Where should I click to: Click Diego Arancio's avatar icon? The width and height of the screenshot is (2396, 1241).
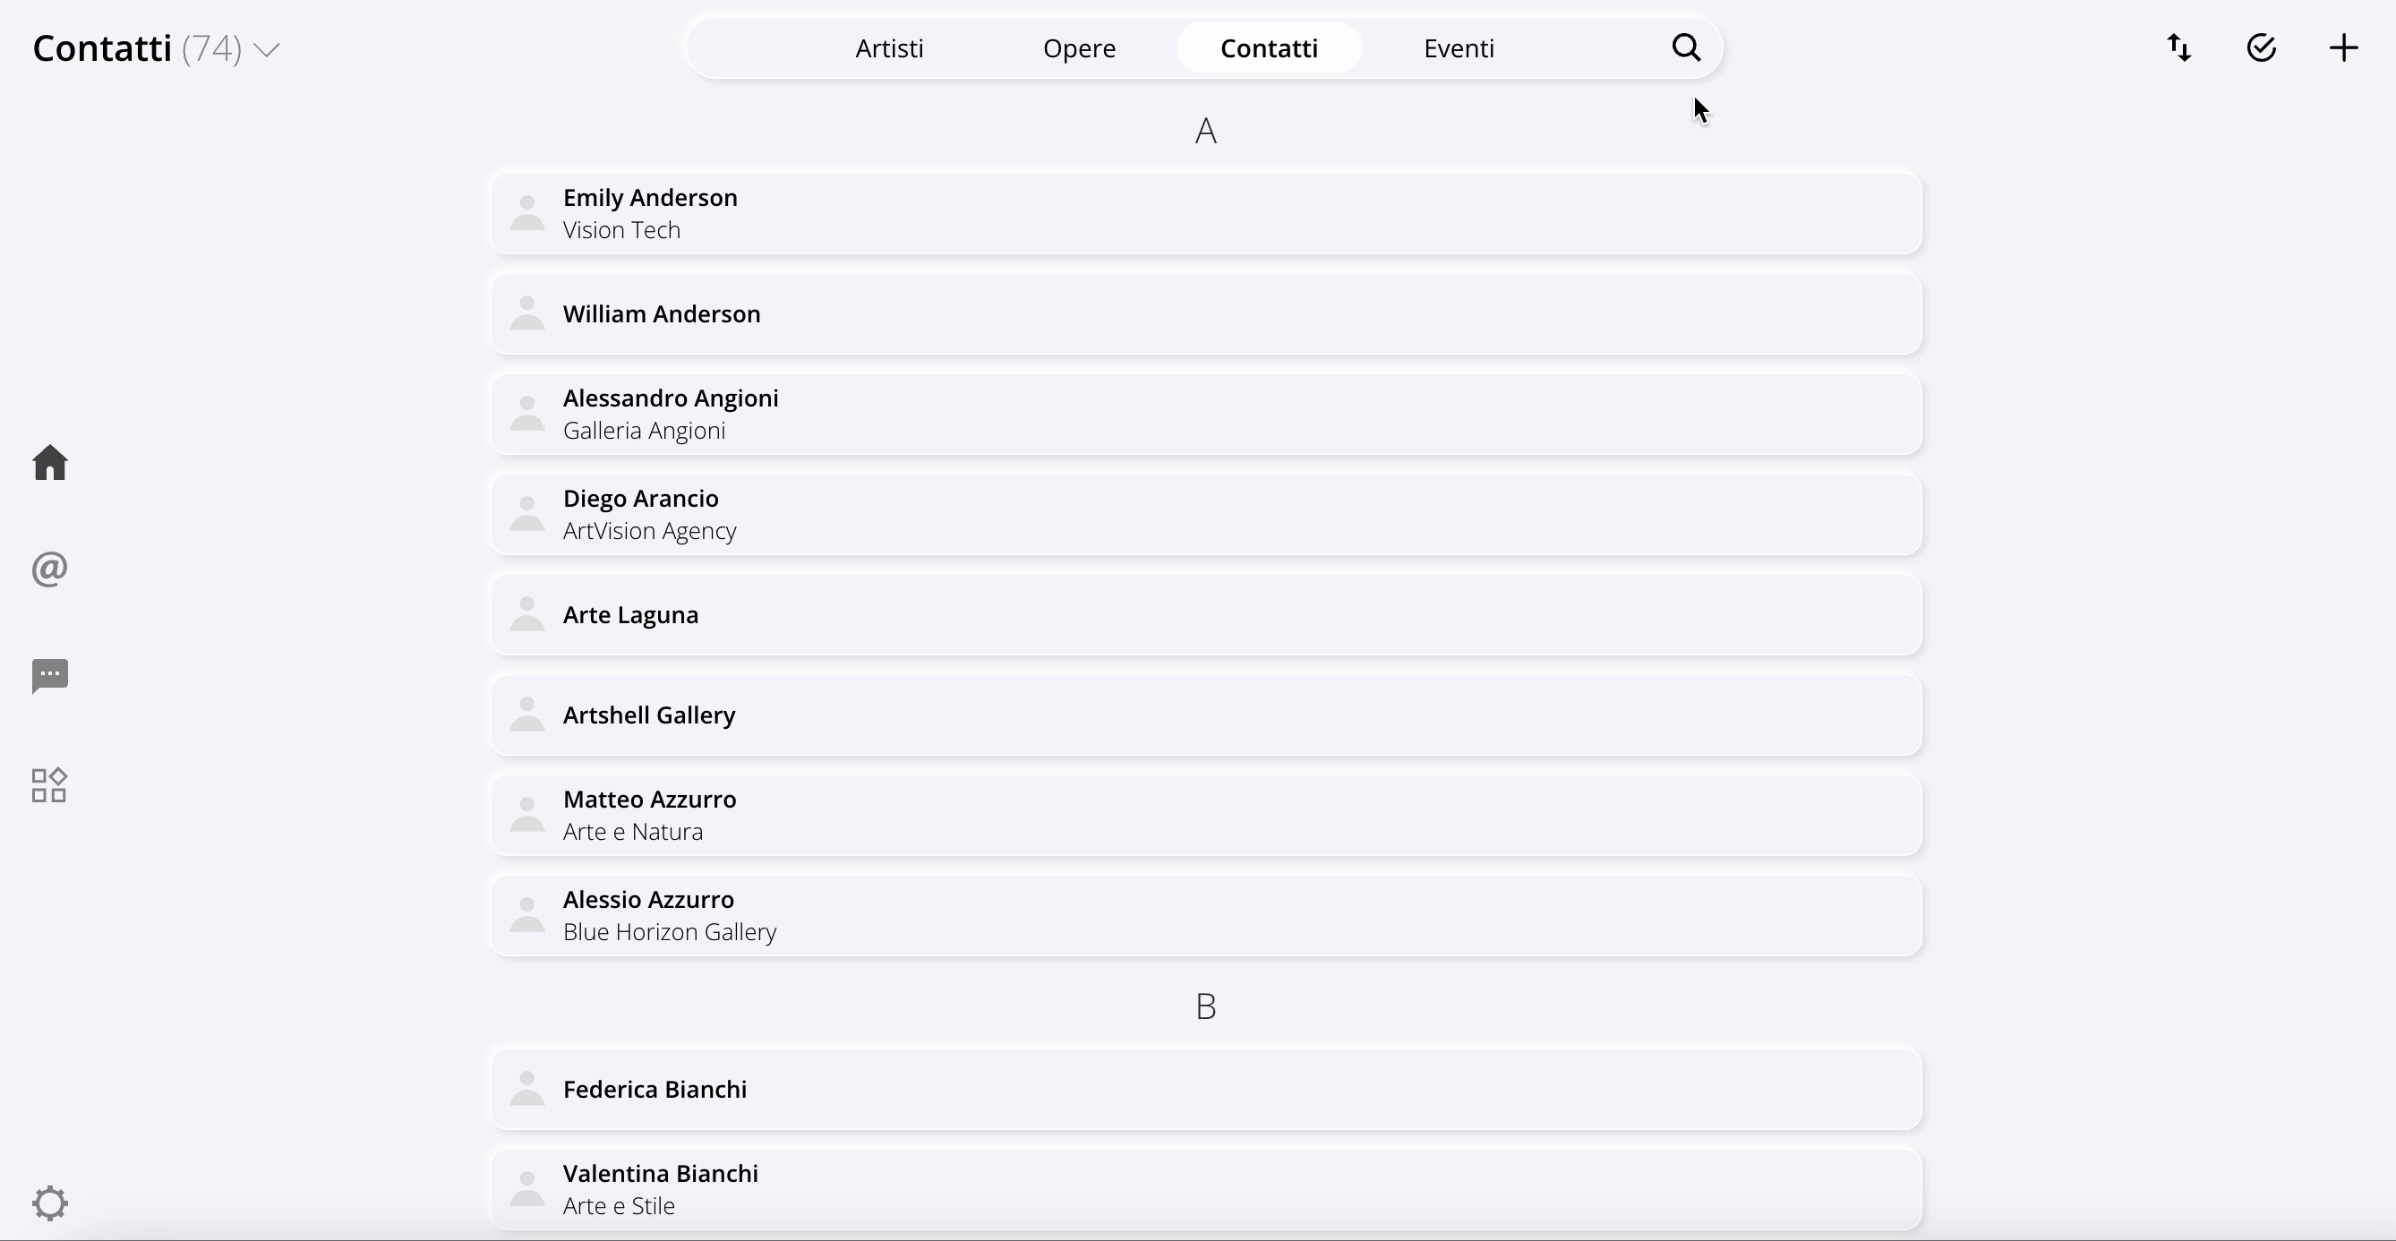coord(527,515)
